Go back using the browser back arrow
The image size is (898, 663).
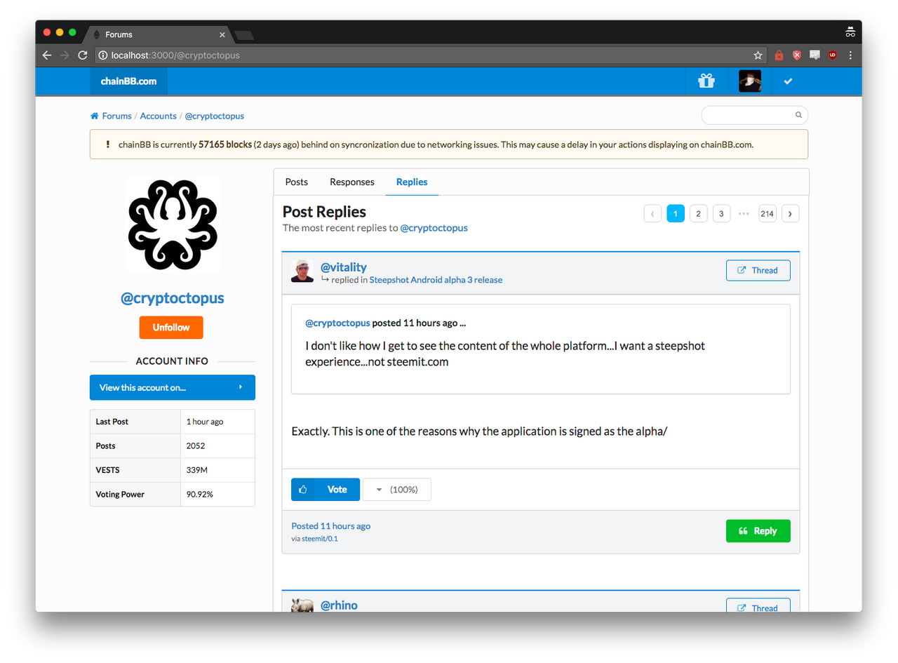(x=47, y=55)
